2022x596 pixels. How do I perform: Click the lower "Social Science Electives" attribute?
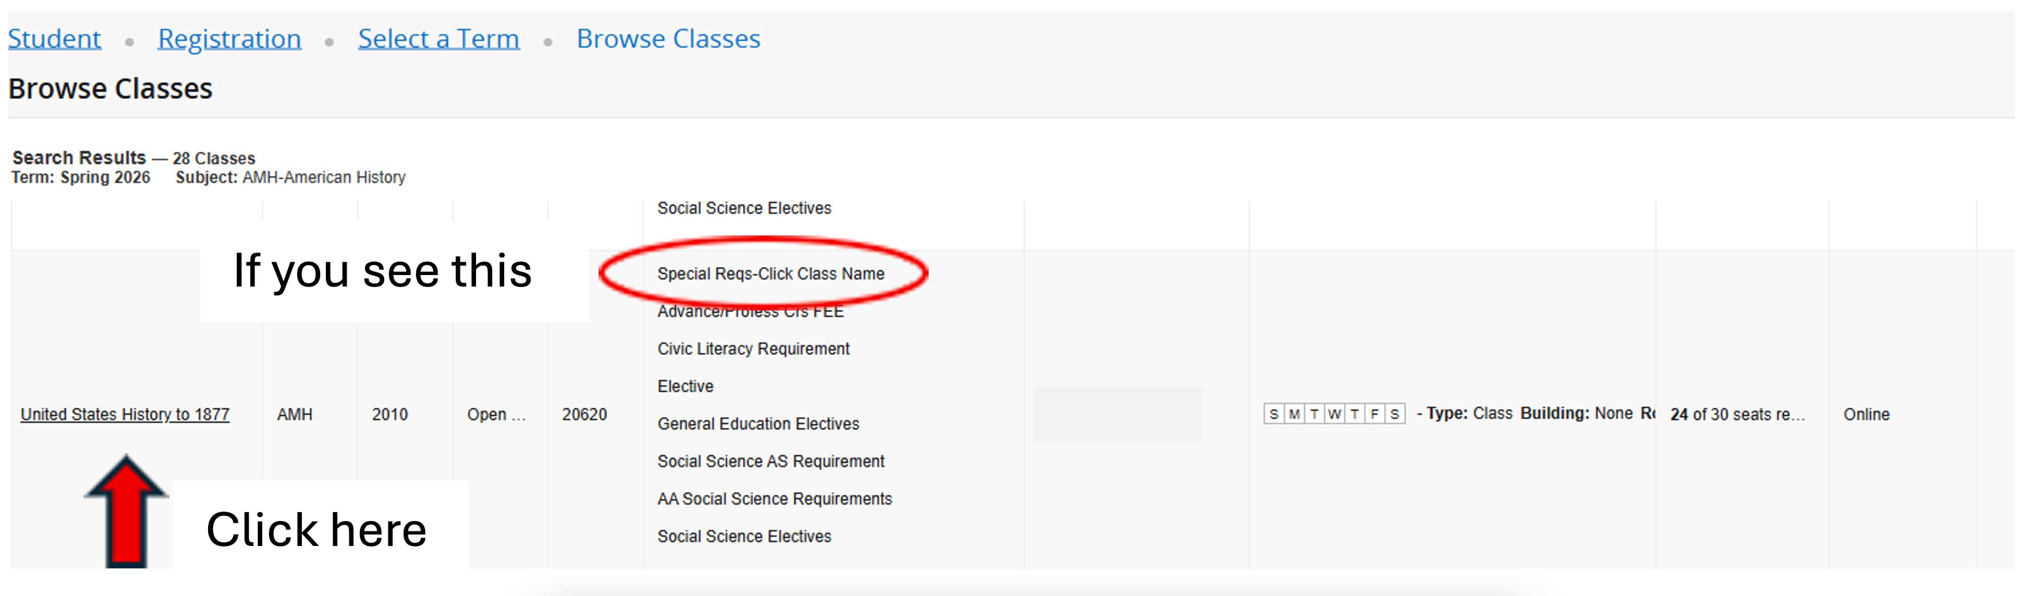pyautogui.click(x=744, y=537)
